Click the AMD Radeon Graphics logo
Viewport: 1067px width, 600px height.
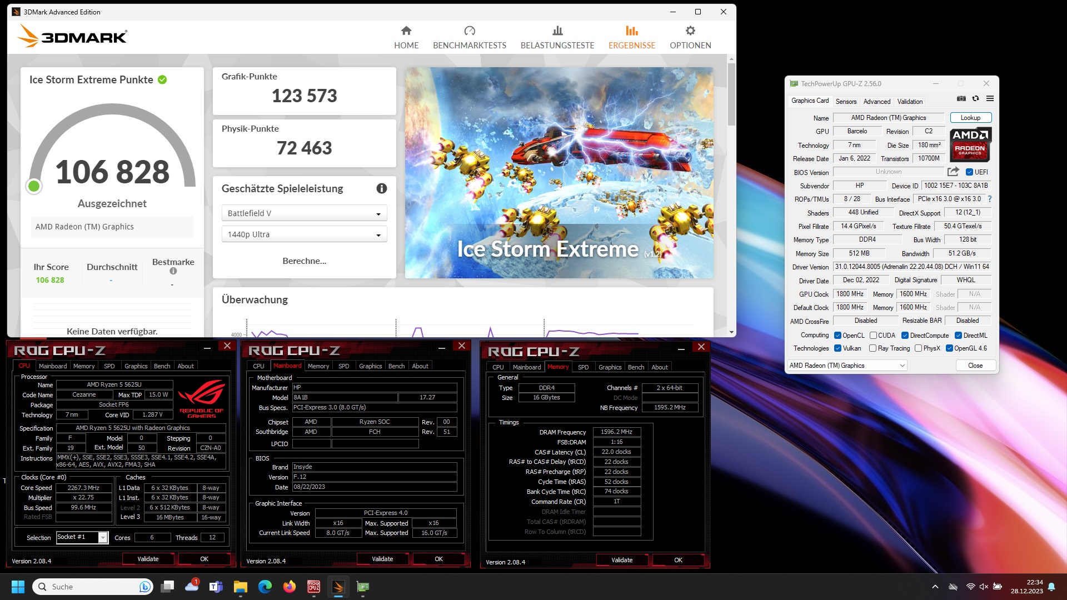pyautogui.click(x=970, y=144)
